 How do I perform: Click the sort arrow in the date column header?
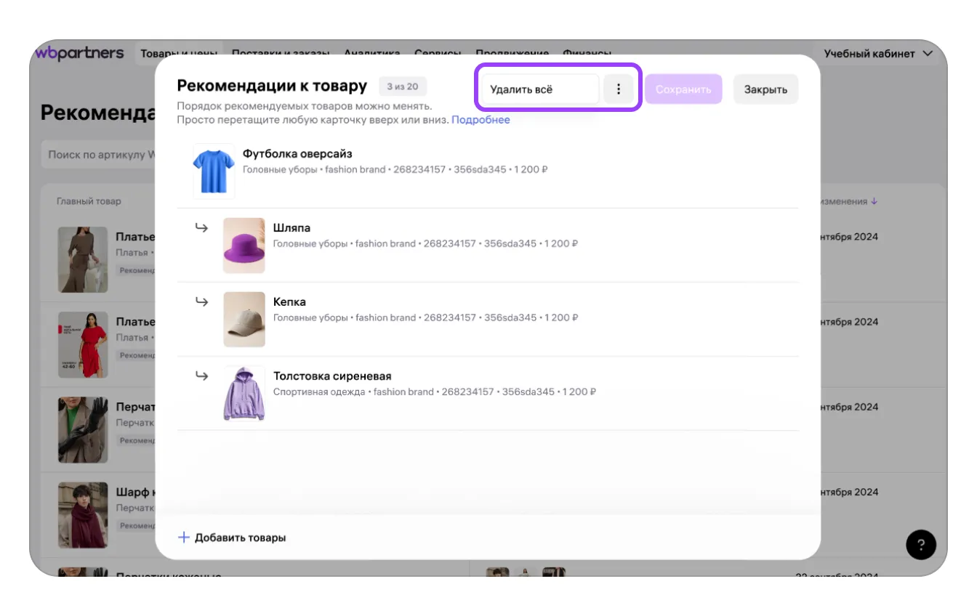click(x=874, y=201)
